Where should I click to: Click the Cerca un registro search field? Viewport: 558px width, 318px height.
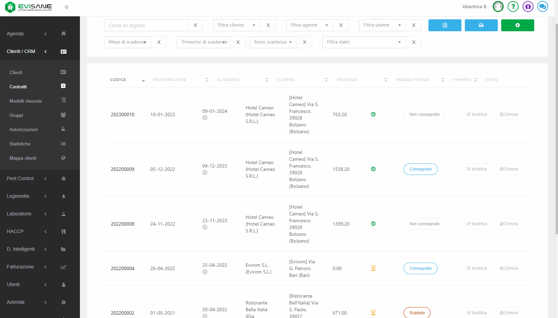(146, 25)
